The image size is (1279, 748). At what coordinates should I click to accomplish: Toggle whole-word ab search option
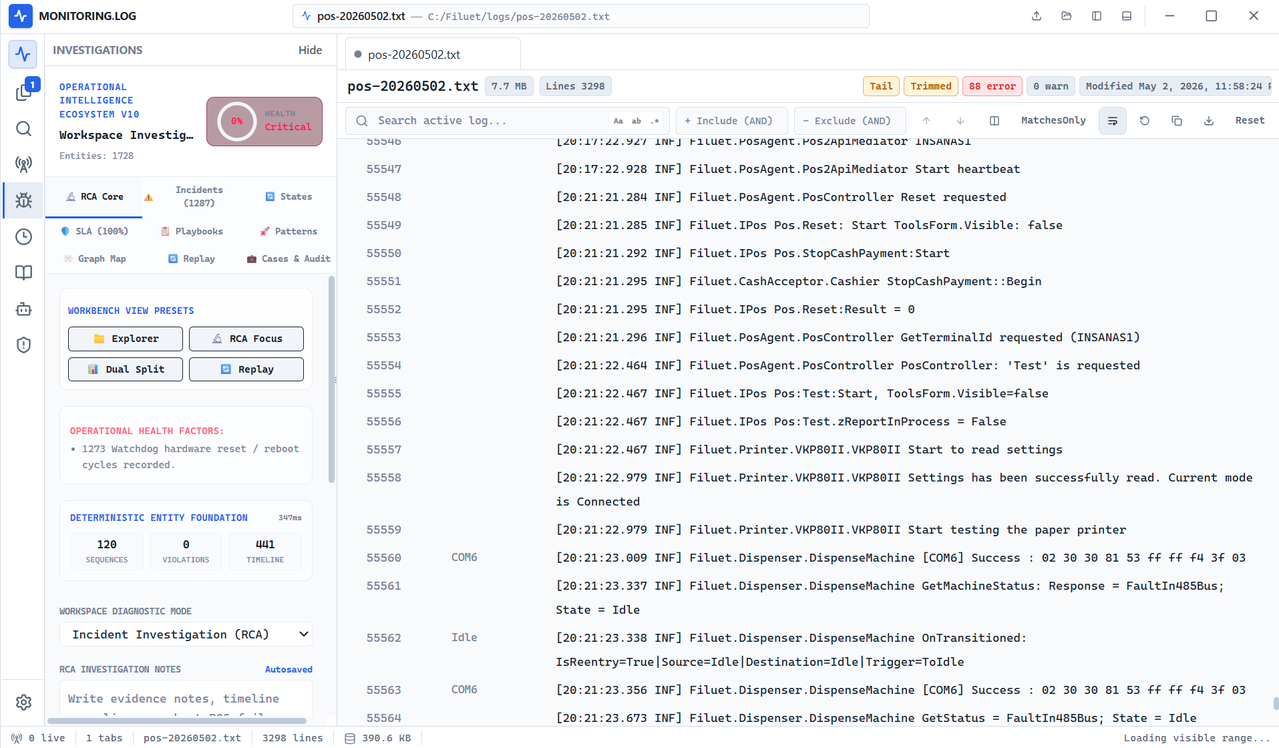click(x=636, y=121)
